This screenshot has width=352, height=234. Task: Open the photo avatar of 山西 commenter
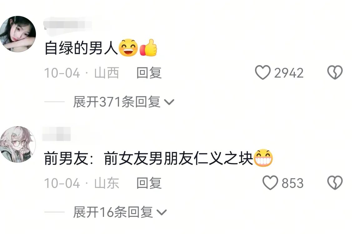(x=18, y=34)
